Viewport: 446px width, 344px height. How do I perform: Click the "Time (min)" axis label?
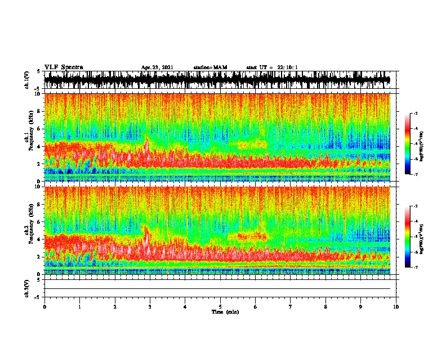(225, 312)
